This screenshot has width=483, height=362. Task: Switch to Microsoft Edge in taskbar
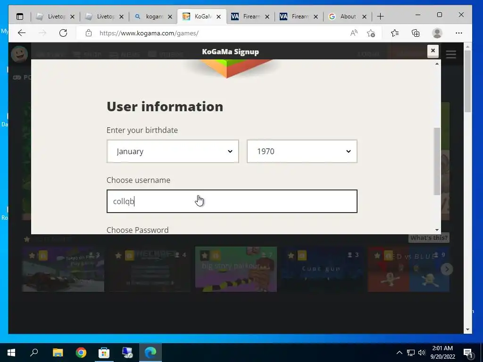(x=150, y=353)
